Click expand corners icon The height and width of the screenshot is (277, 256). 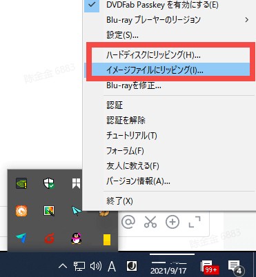(x=195, y=222)
